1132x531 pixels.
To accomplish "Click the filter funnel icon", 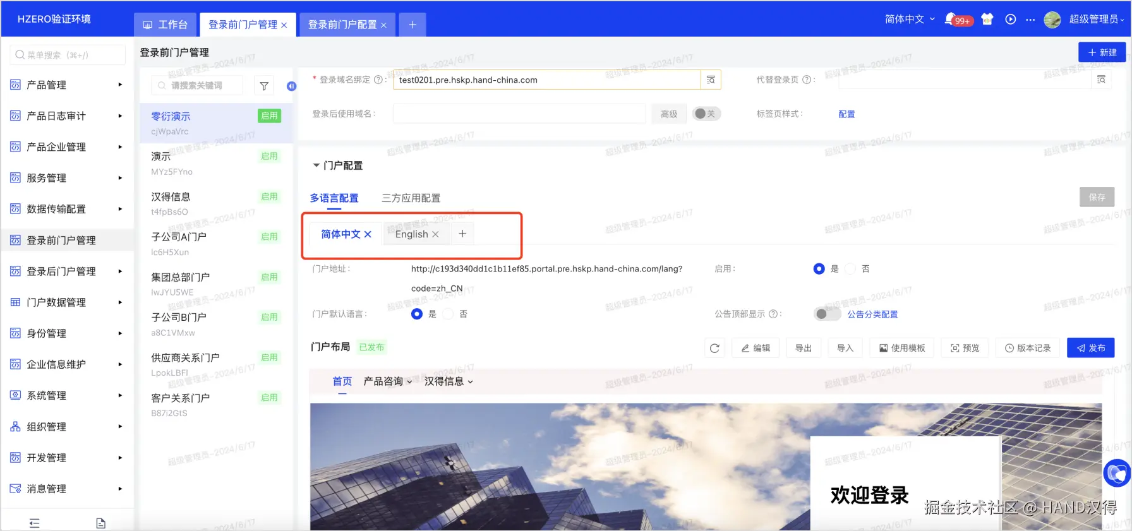I will click(264, 86).
